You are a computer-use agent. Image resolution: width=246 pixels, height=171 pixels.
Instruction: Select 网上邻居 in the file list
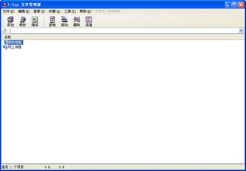click(15, 47)
